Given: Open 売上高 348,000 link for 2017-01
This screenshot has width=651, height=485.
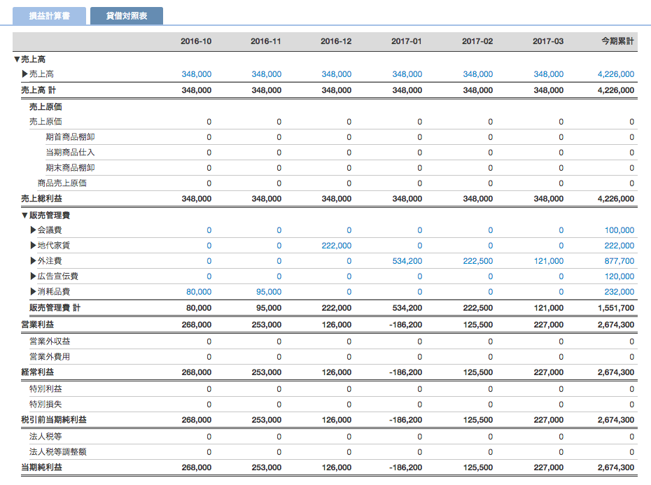Looking at the screenshot, I should (407, 74).
